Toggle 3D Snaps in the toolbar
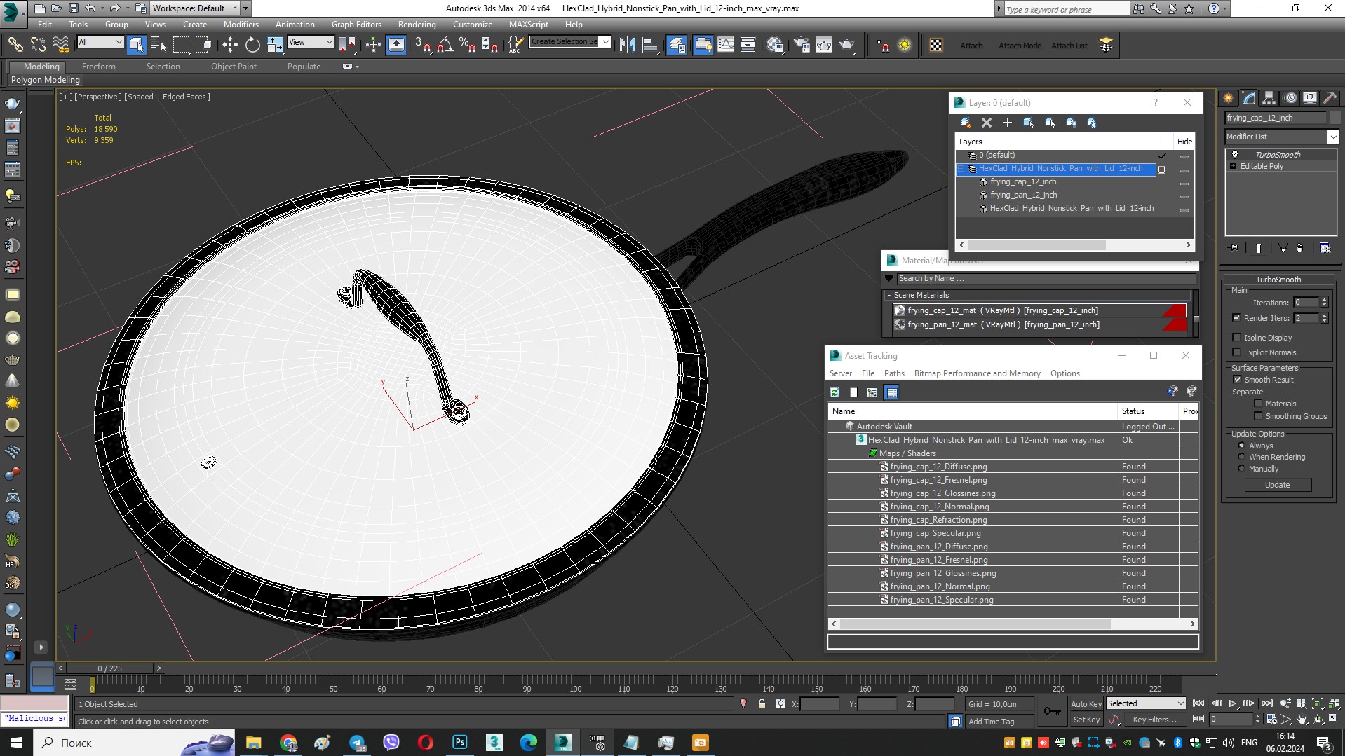This screenshot has width=1345, height=756. 423,46
